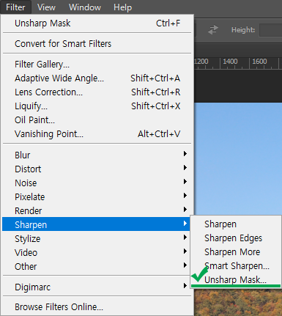
Task: Expand the Distort submenu arrow
Action: tap(185, 168)
